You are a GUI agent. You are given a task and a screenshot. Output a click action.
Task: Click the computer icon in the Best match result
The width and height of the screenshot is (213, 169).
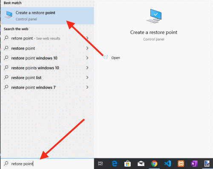coord(8,15)
